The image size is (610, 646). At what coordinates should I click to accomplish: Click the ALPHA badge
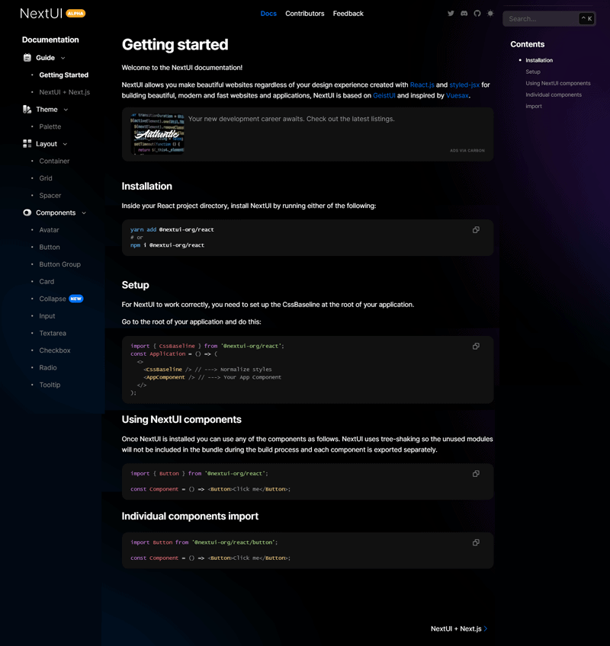75,14
